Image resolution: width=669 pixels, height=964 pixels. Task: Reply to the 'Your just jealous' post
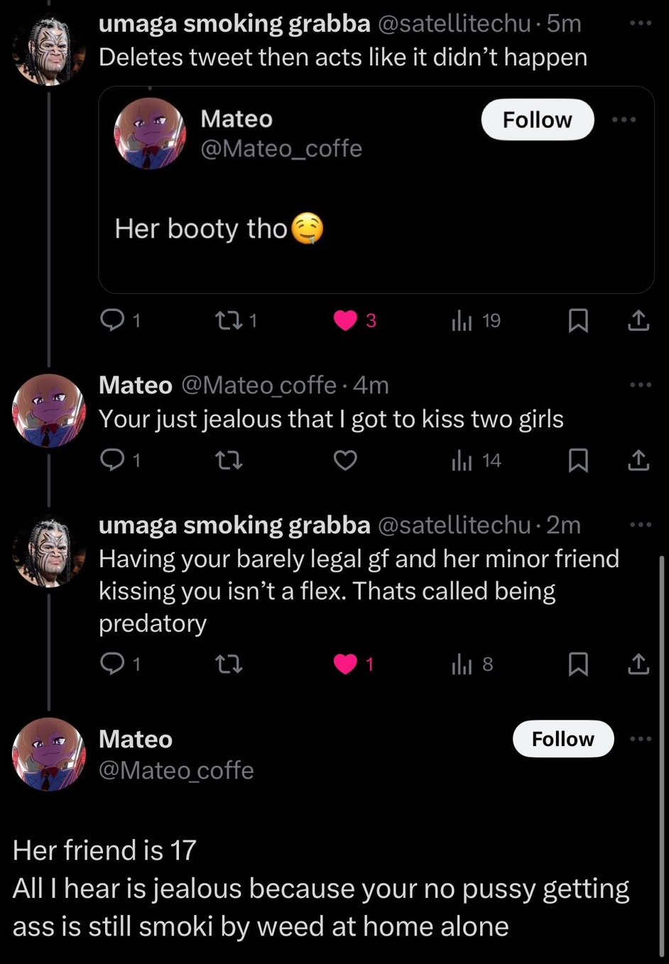[112, 461]
